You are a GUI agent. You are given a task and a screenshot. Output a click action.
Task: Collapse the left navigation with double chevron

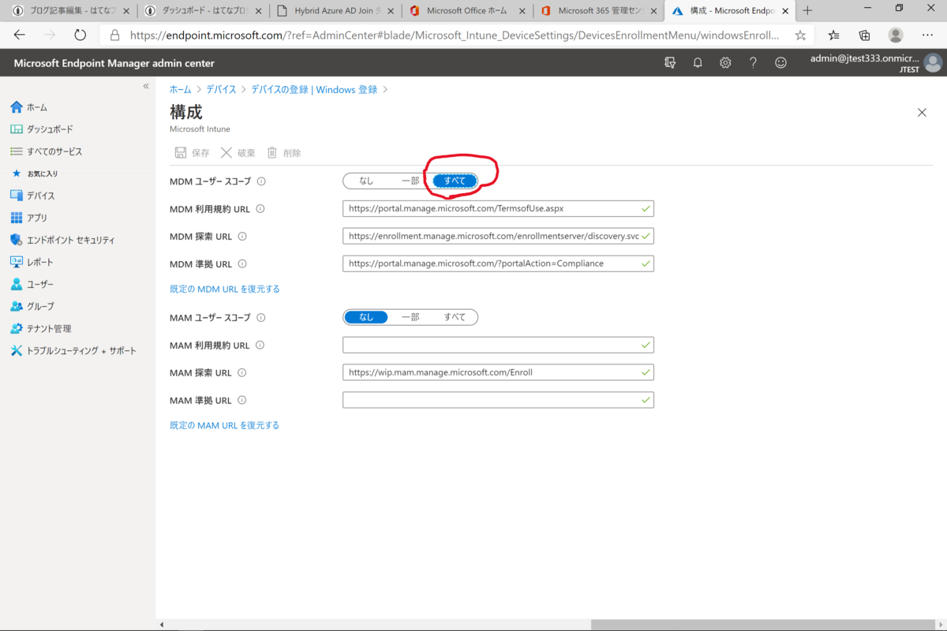(x=146, y=86)
